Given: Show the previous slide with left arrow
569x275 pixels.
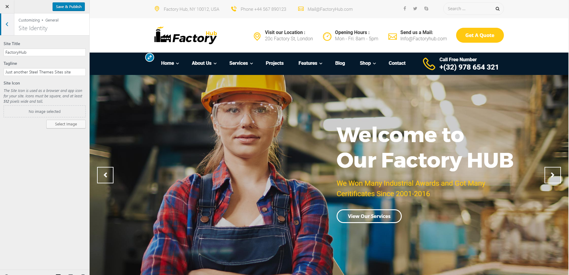Looking at the screenshot, I should 105,175.
